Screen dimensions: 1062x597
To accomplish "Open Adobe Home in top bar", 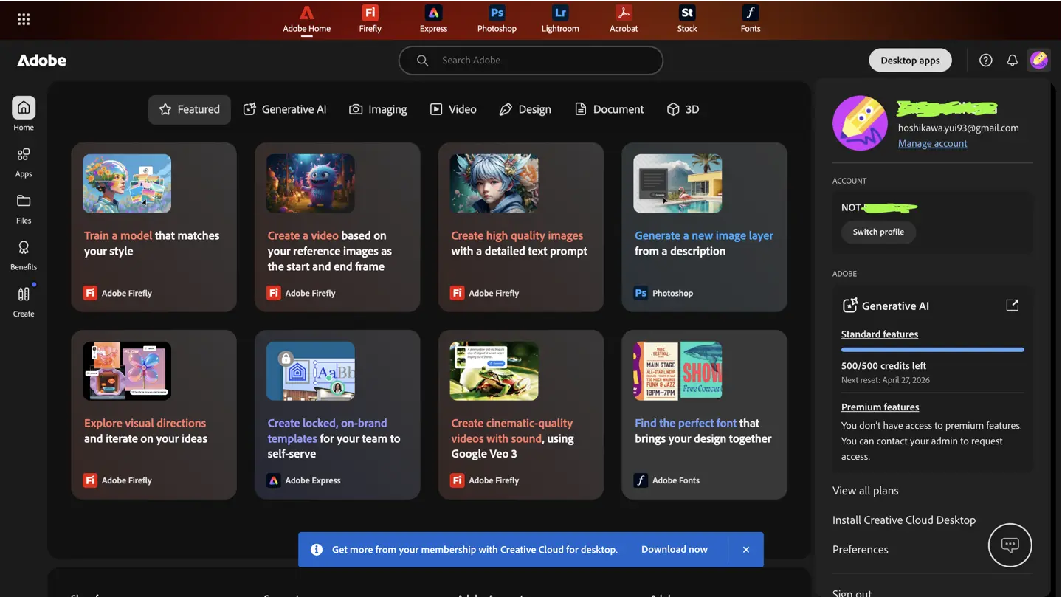I will [x=306, y=19].
